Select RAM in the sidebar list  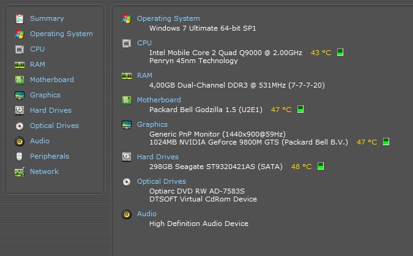coord(37,64)
